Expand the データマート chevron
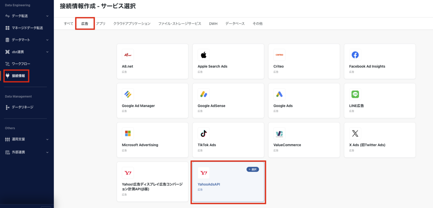This screenshot has height=208, width=433. tap(47, 40)
